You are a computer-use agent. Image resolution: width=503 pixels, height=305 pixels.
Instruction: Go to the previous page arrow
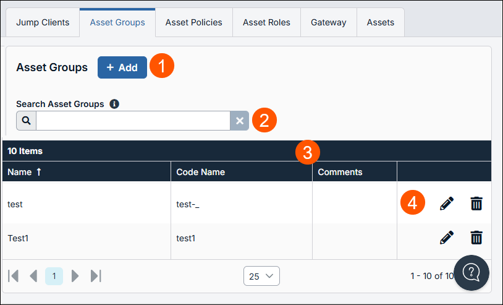coord(33,276)
